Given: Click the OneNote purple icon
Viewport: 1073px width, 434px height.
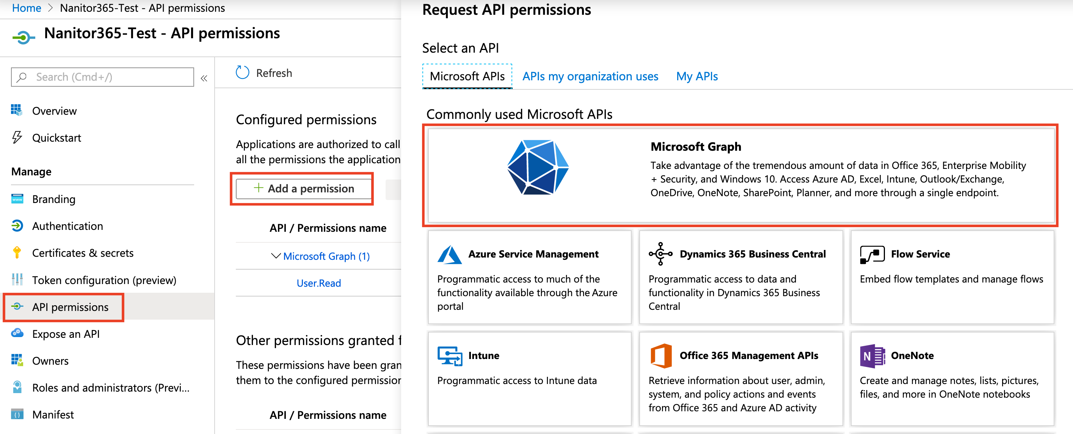Looking at the screenshot, I should [x=872, y=356].
